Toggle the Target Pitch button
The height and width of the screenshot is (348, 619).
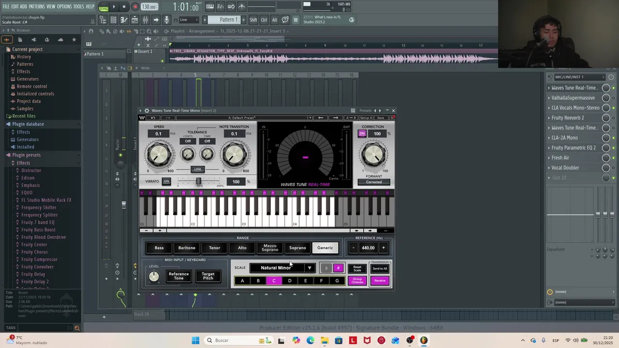pos(208,276)
